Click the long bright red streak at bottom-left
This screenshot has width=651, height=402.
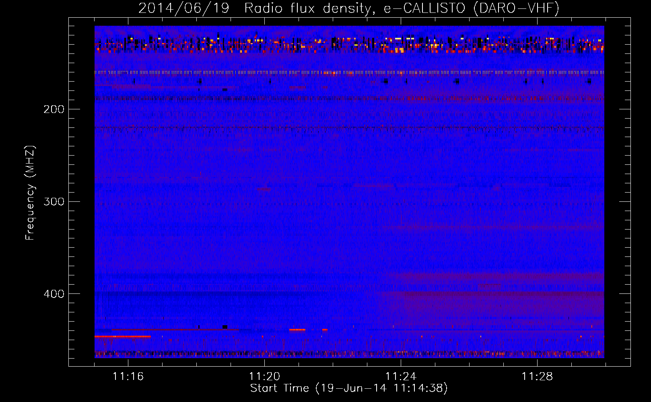click(x=122, y=336)
